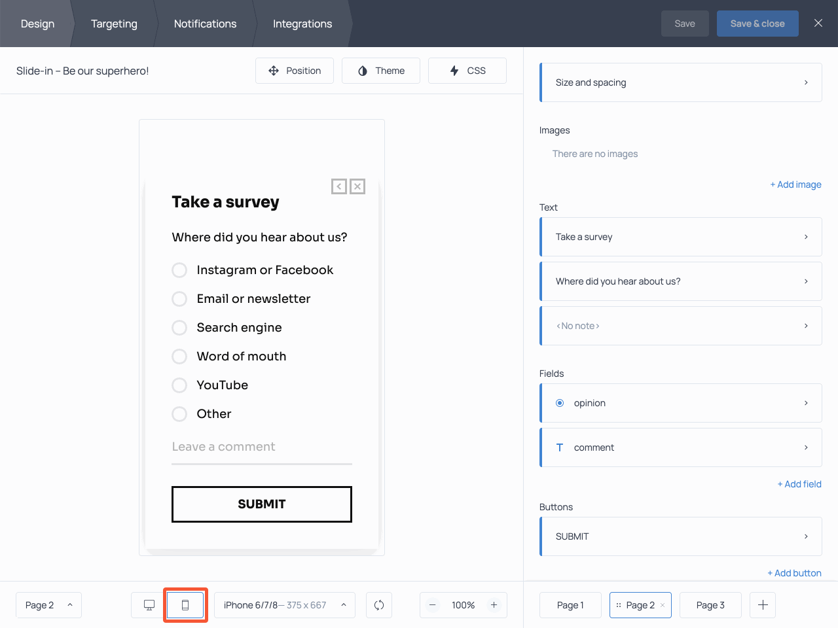Image resolution: width=838 pixels, height=628 pixels.
Task: Zoom in with the plus icon
Action: pyautogui.click(x=494, y=605)
